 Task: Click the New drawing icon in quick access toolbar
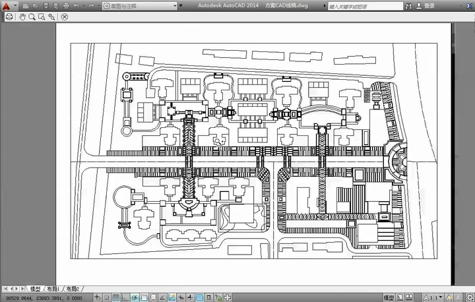[26, 6]
